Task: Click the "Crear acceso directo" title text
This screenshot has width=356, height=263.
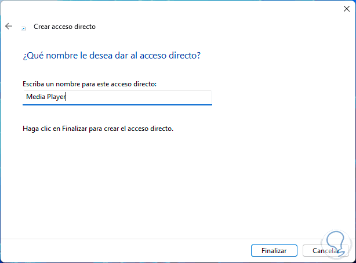Action: coord(64,27)
